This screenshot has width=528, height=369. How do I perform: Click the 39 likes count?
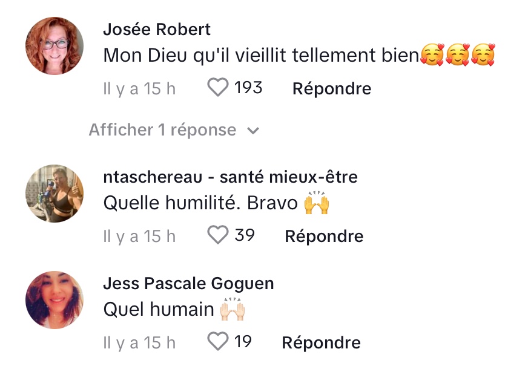click(245, 235)
